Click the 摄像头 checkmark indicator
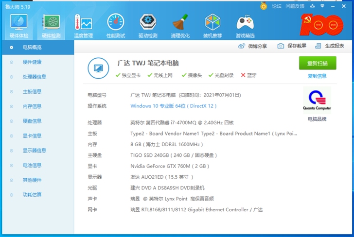The width and height of the screenshot is (354, 237). (x=184, y=75)
